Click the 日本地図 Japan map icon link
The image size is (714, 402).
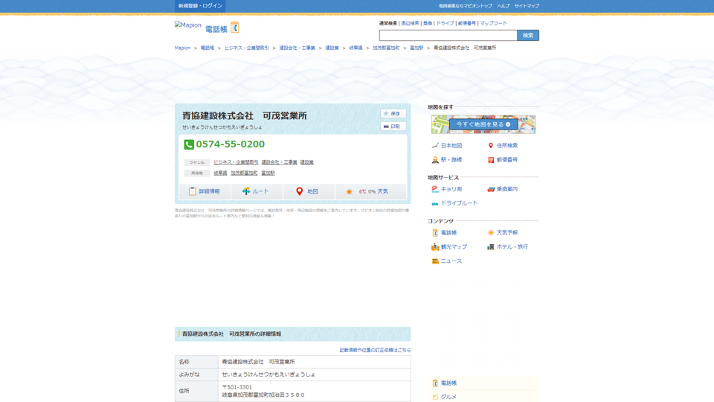tap(447, 146)
